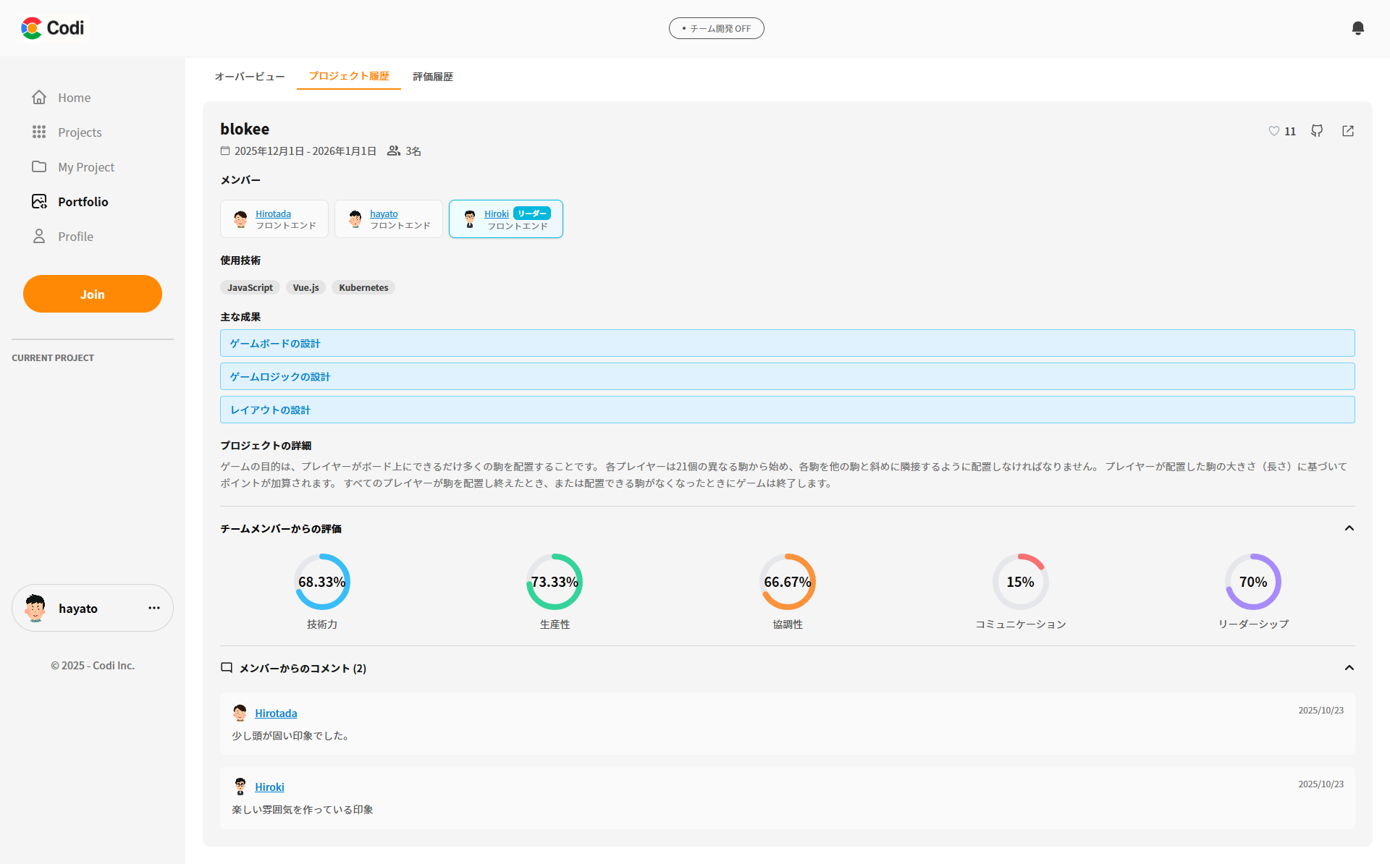Open hayato user menu dots
Viewport: 1390px width, 864px height.
154,608
